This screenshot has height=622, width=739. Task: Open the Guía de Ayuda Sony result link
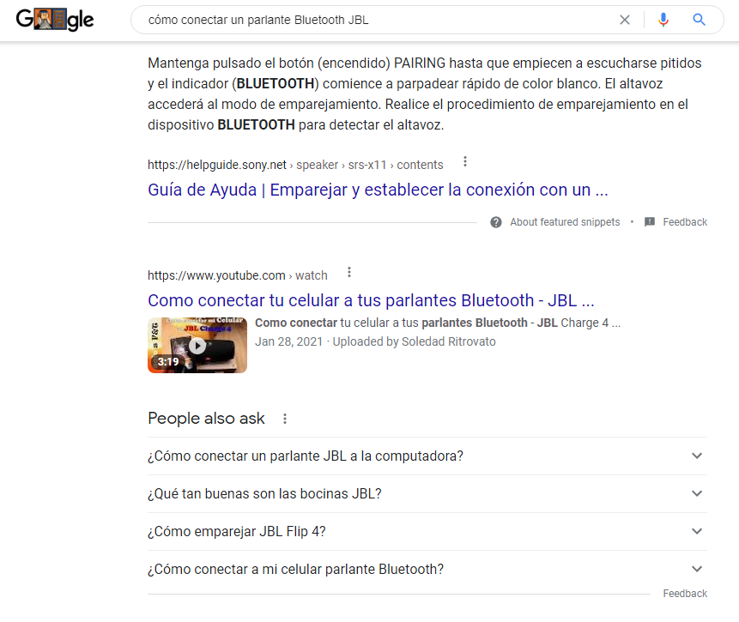379,190
